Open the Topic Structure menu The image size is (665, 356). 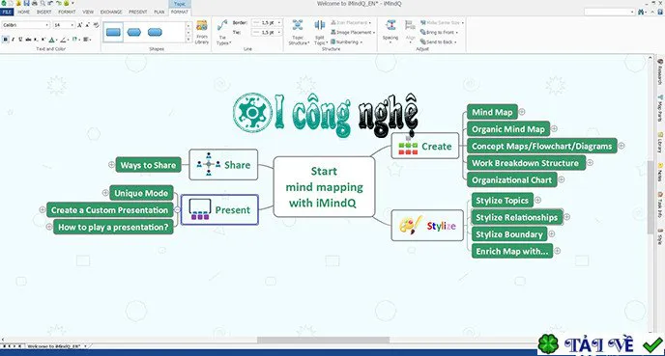[298, 33]
